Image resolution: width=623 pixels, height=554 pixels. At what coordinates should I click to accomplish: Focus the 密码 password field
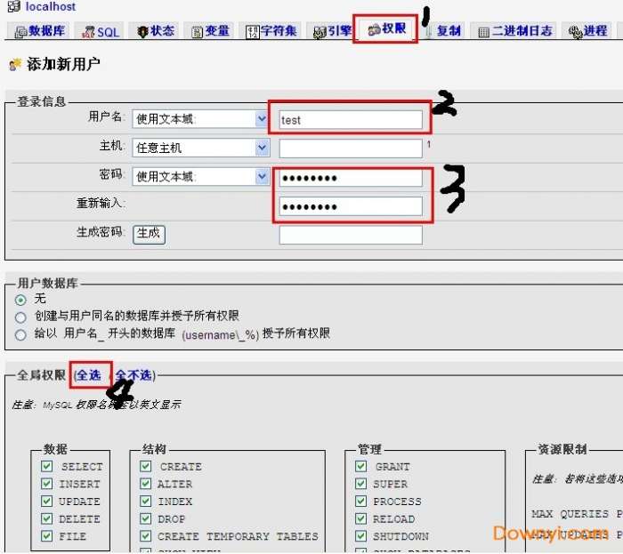coord(351,178)
